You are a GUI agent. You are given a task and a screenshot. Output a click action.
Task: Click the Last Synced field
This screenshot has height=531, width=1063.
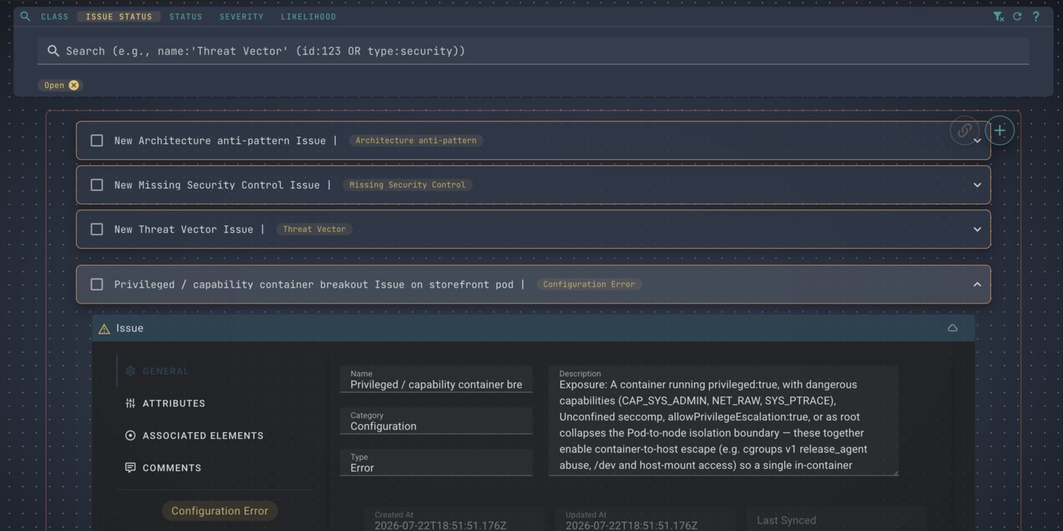(x=836, y=520)
